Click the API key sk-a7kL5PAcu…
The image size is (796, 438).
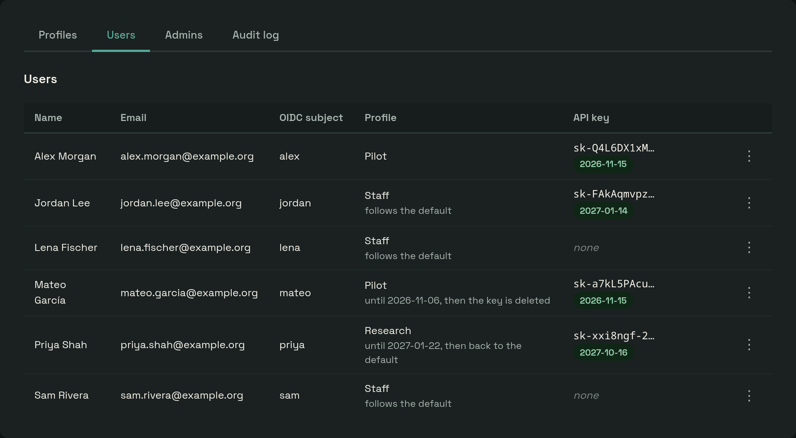click(x=614, y=284)
